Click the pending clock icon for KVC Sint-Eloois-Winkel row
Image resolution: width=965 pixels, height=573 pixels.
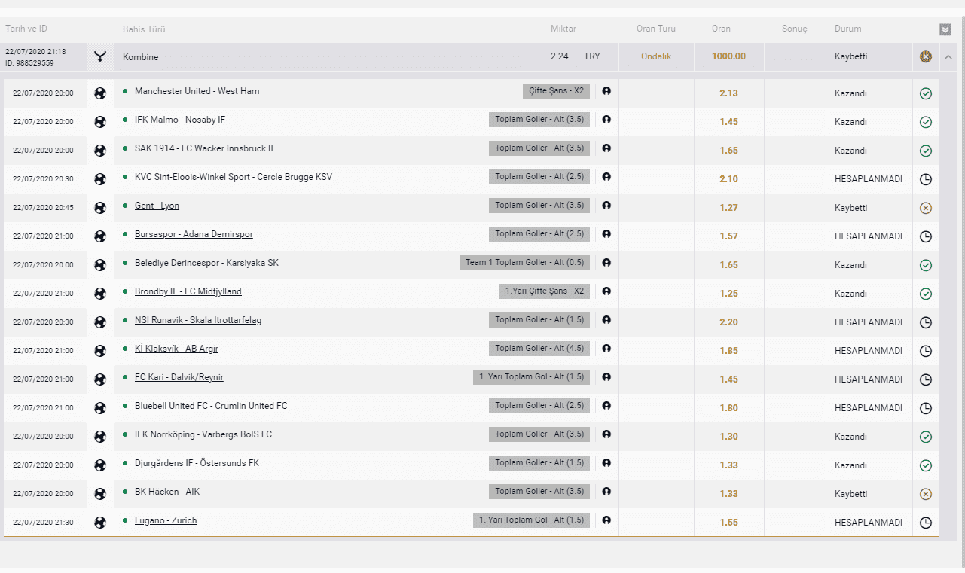(x=926, y=179)
